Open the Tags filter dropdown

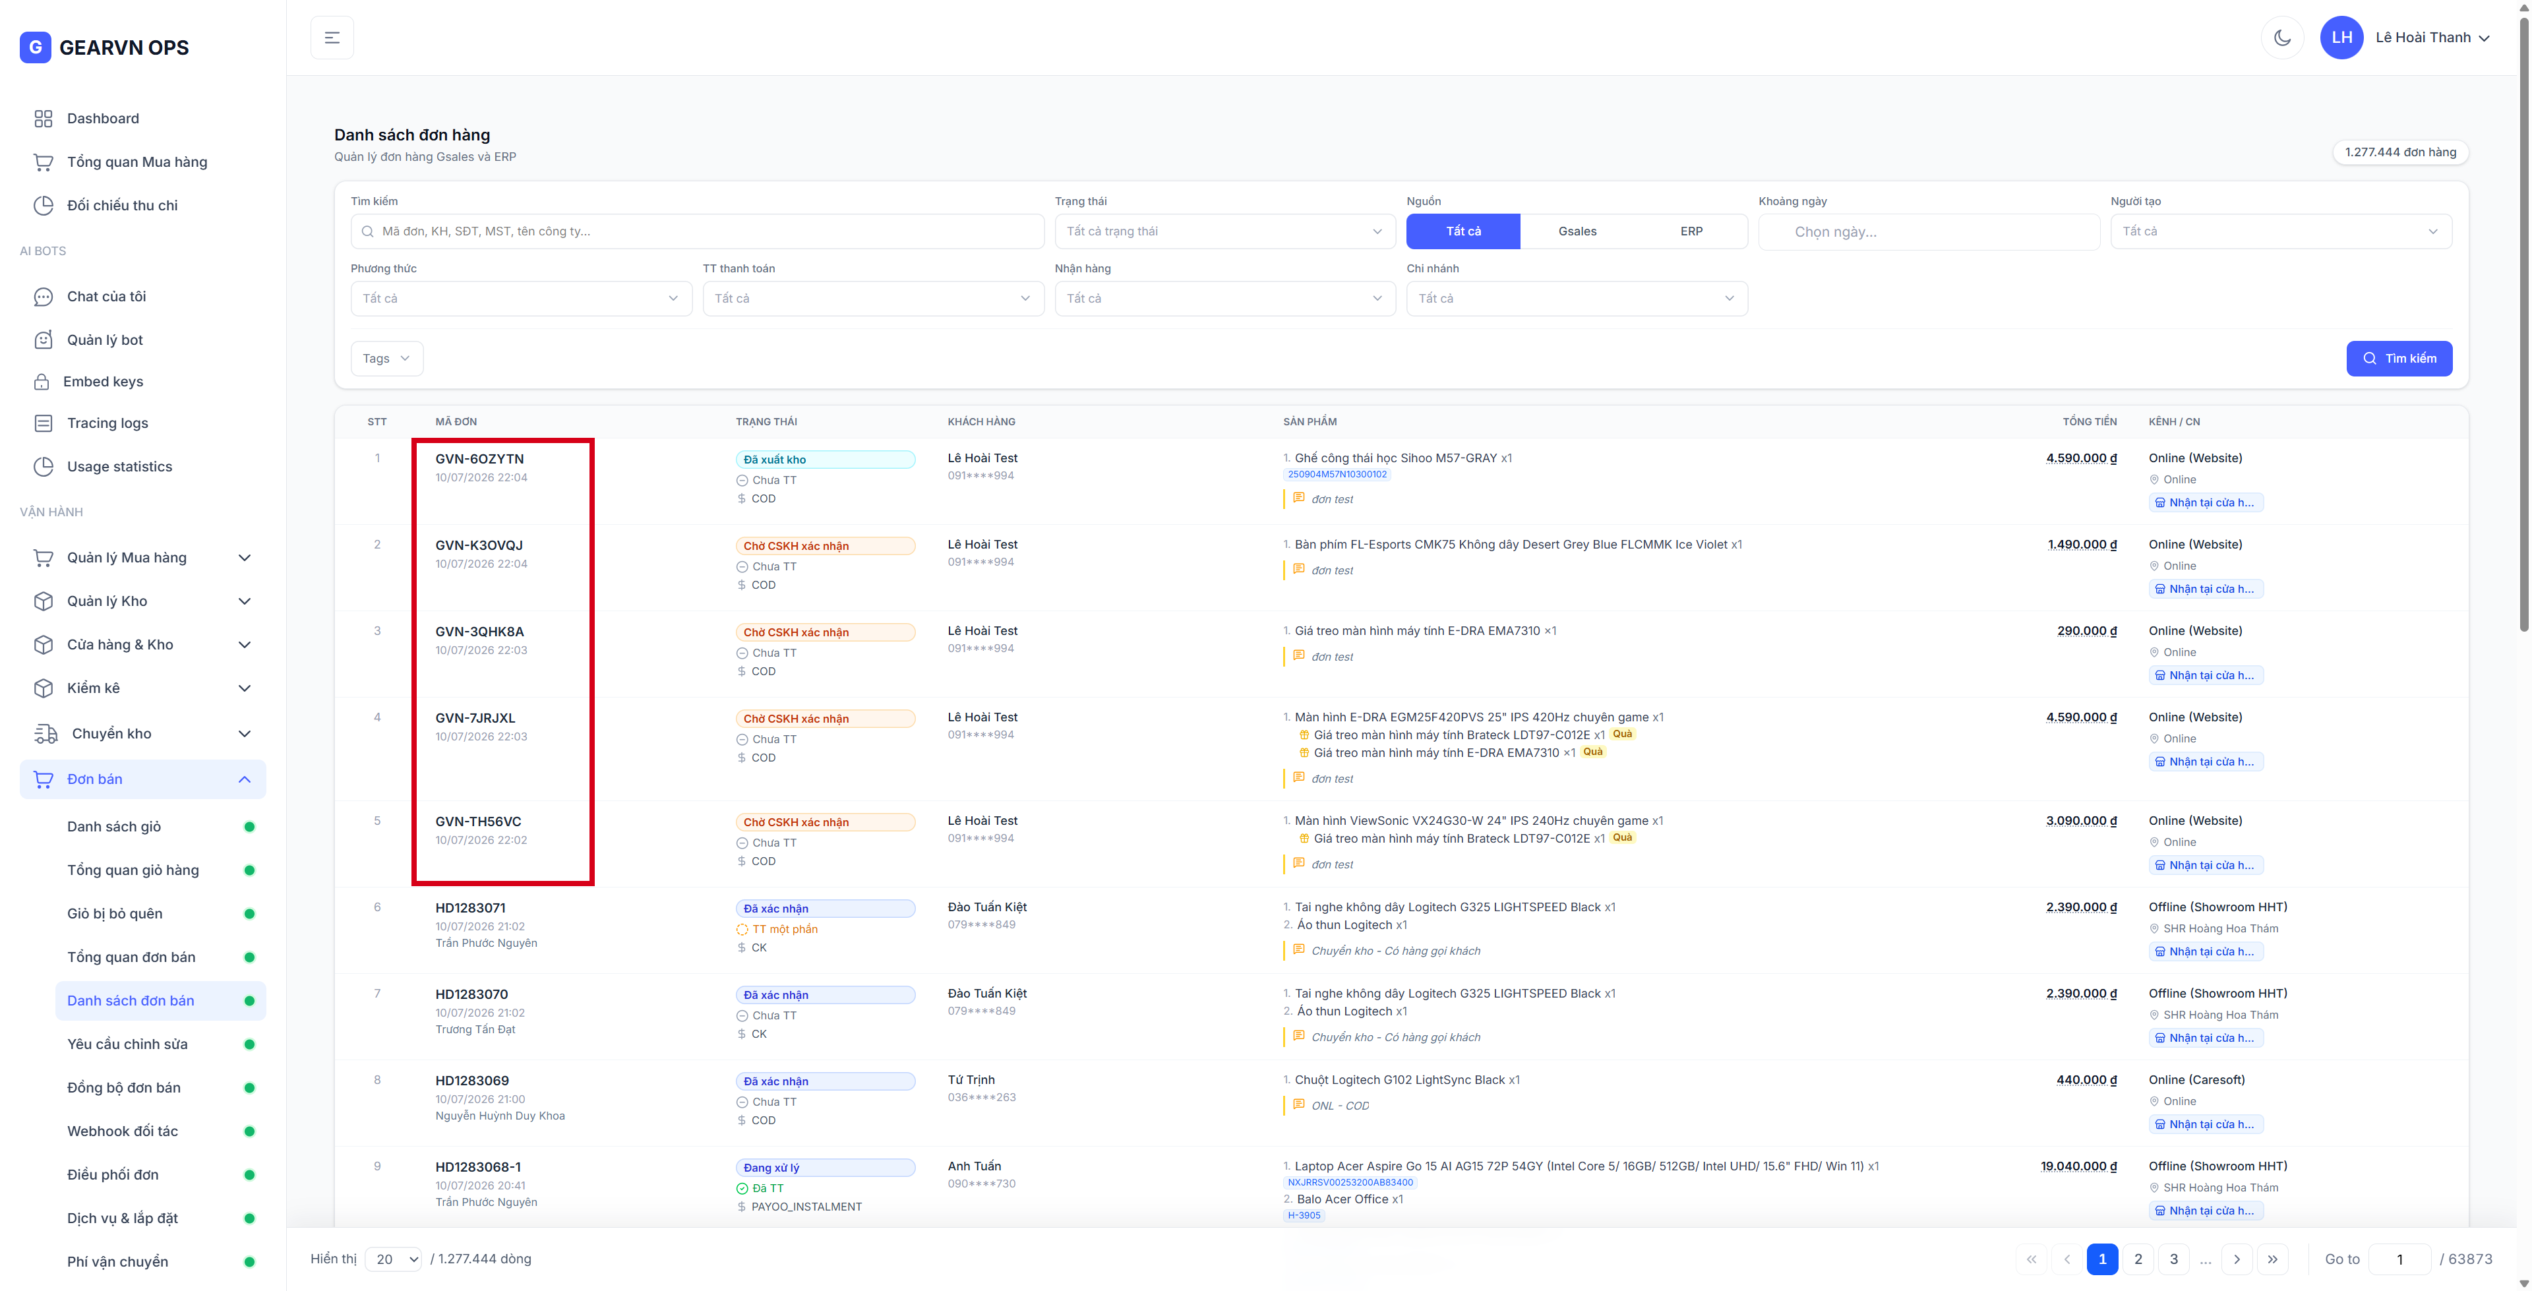[x=386, y=359]
